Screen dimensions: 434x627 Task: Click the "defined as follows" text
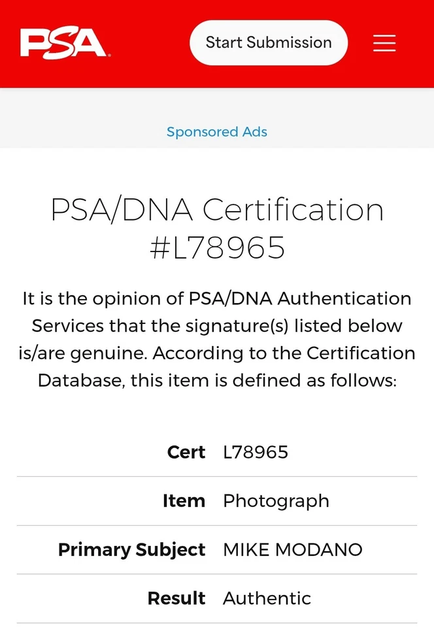click(x=324, y=380)
